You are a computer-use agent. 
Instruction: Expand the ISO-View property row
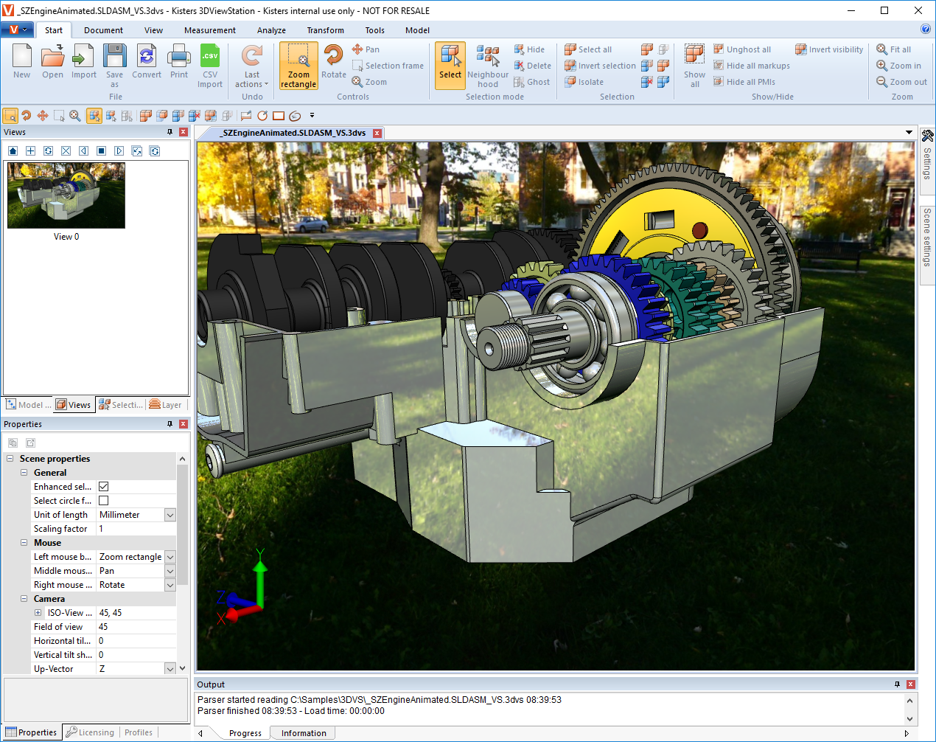coord(38,613)
